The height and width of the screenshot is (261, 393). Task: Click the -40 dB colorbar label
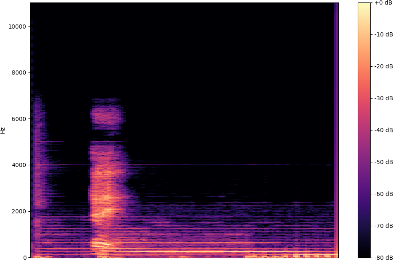tap(383, 130)
